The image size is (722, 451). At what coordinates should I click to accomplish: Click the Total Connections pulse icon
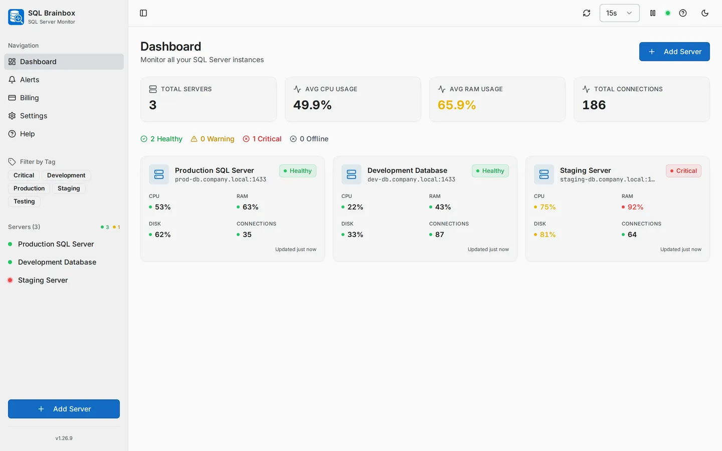coord(586,89)
